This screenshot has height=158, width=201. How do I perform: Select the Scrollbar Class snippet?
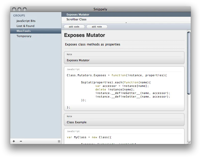click(77, 19)
